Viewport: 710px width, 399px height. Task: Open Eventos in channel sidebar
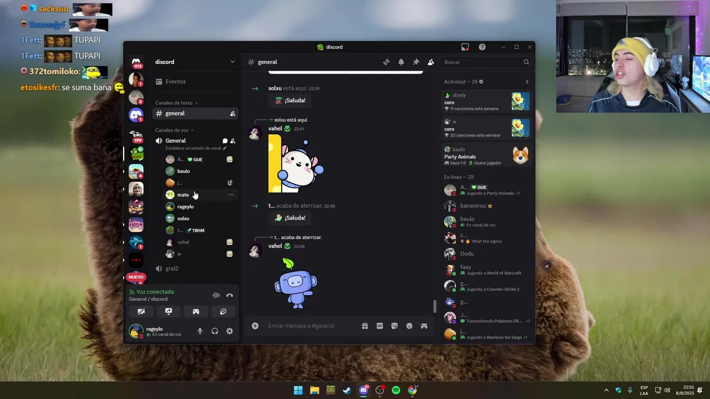195,81
